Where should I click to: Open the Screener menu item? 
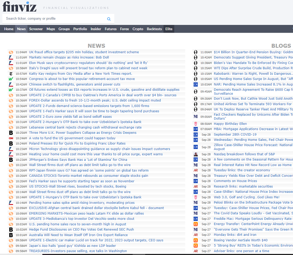tap(36, 29)
